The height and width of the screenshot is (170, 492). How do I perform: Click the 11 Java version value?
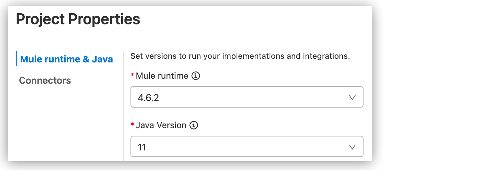point(142,147)
